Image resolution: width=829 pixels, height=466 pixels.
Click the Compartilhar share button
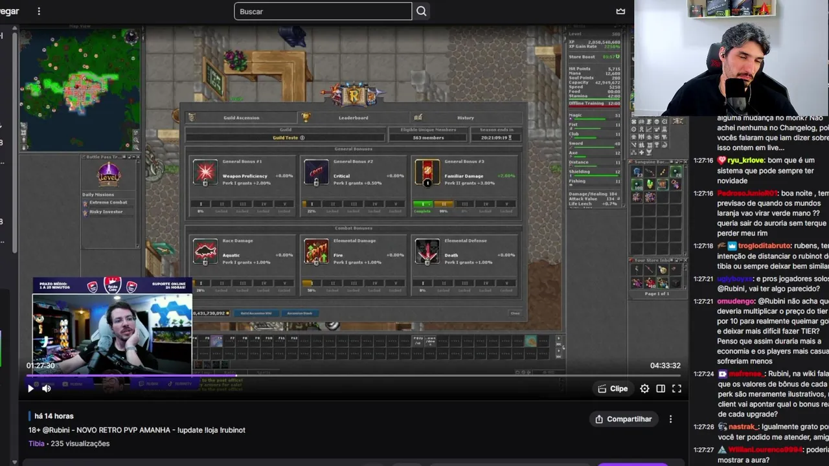624,419
